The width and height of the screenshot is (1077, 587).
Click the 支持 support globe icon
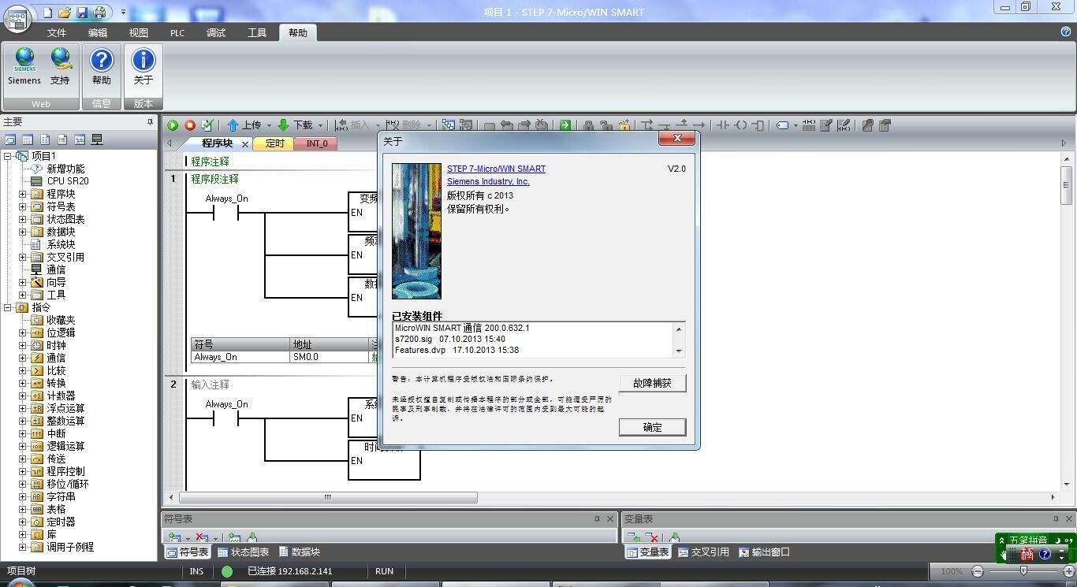pyautogui.click(x=61, y=65)
